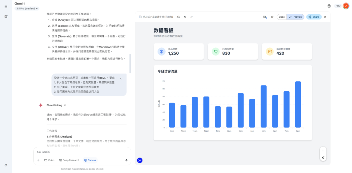This screenshot has height=173, width=352.
Task: Click the PRO badge
Action: coord(338,6)
